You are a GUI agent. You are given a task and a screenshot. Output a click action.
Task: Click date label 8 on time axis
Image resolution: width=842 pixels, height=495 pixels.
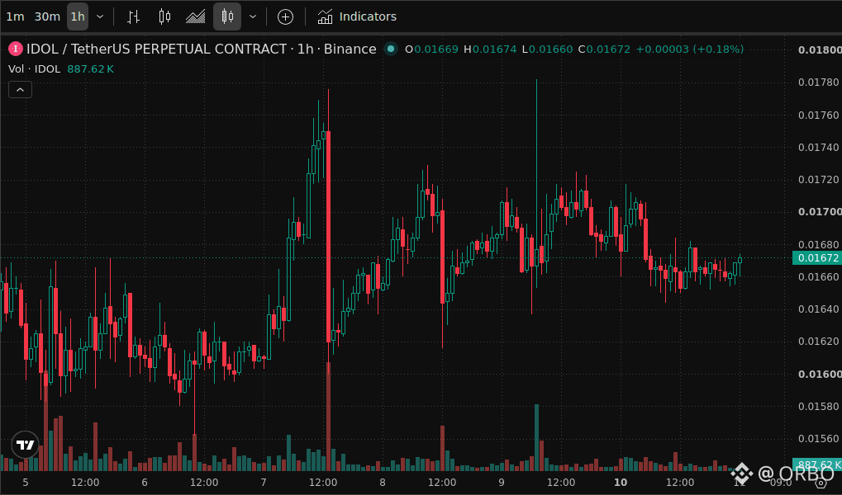click(383, 482)
